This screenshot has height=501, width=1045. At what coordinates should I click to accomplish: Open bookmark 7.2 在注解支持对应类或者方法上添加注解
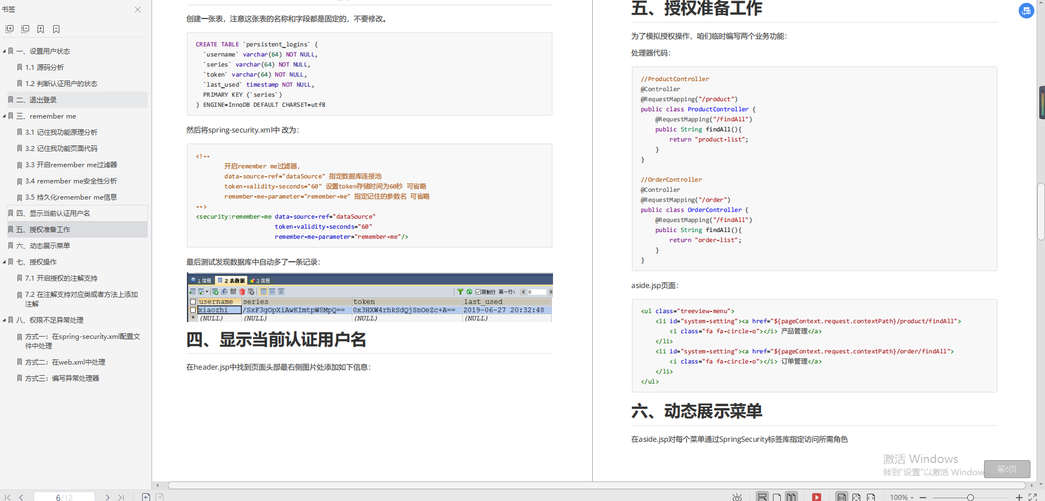pyautogui.click(x=81, y=299)
